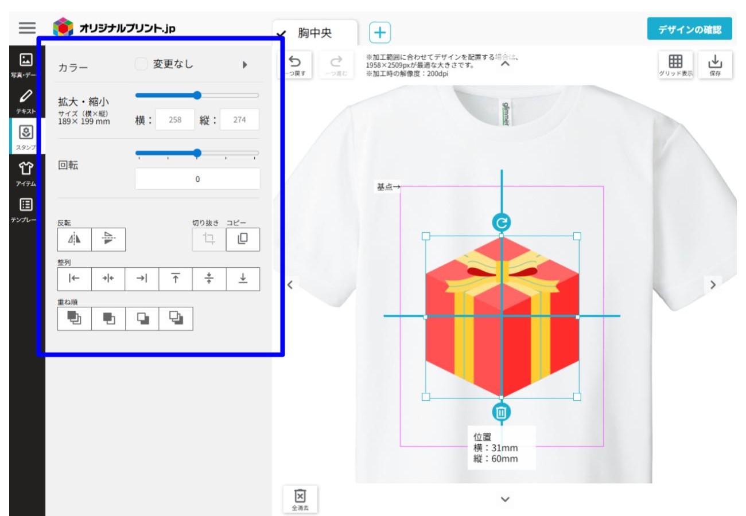This screenshot has width=746, height=516.
Task: Expand the color options arrow
Action: coord(245,65)
